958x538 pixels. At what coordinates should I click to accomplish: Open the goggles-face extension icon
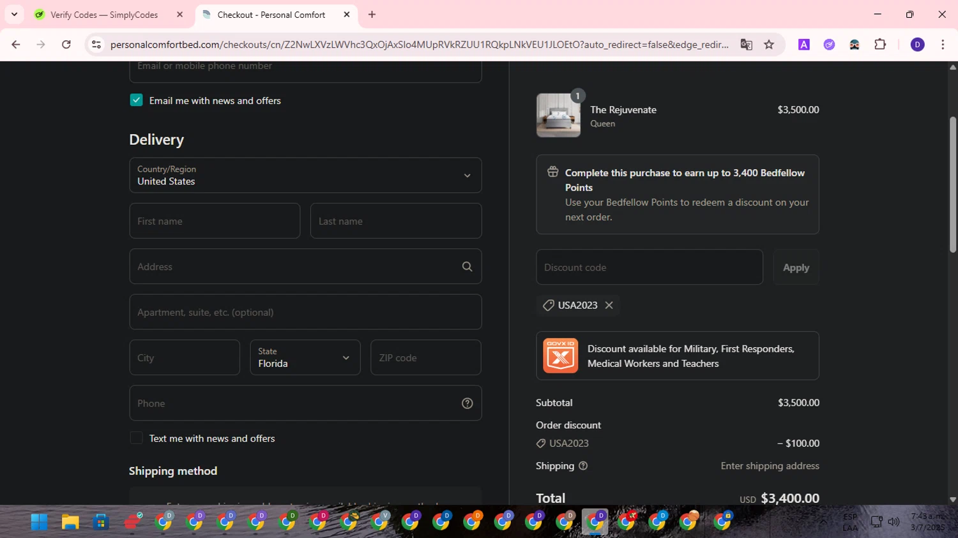[x=855, y=45]
